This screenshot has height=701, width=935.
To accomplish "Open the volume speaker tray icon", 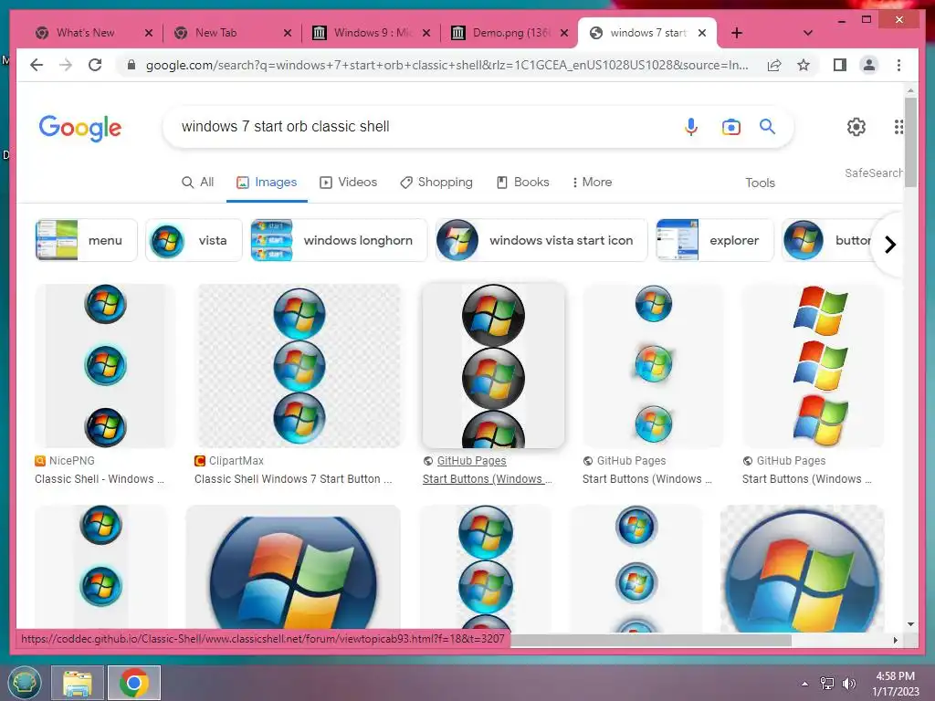I will point(848,684).
